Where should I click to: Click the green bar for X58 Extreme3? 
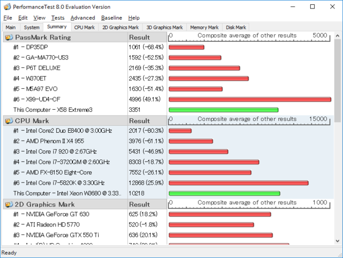click(x=223, y=110)
